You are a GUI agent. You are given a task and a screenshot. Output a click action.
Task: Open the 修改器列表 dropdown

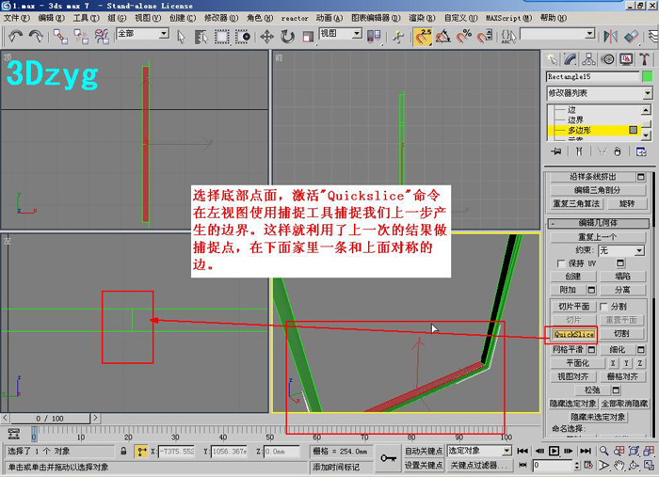(600, 93)
